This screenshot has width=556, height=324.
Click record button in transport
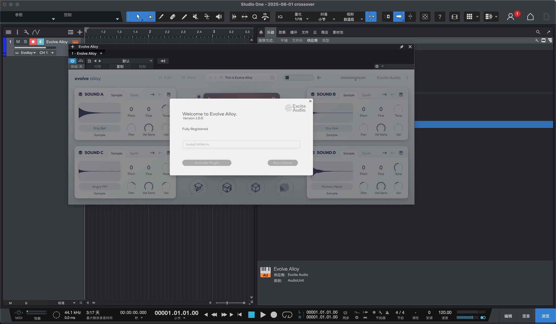click(x=274, y=315)
